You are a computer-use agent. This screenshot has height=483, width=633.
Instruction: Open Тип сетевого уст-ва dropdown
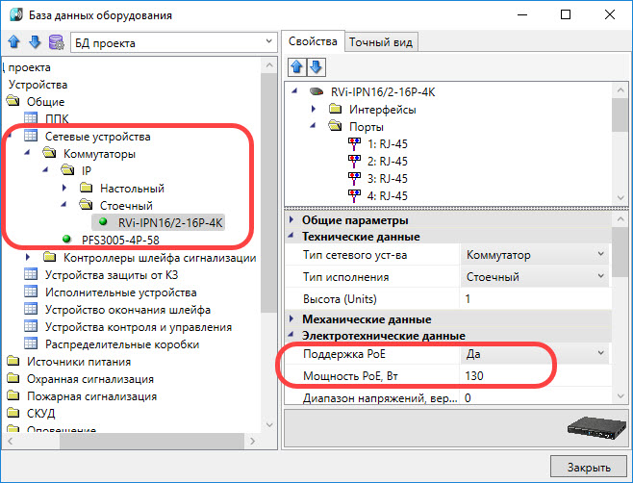(535, 254)
